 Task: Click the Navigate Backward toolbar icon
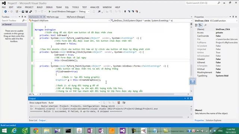point(6,12)
